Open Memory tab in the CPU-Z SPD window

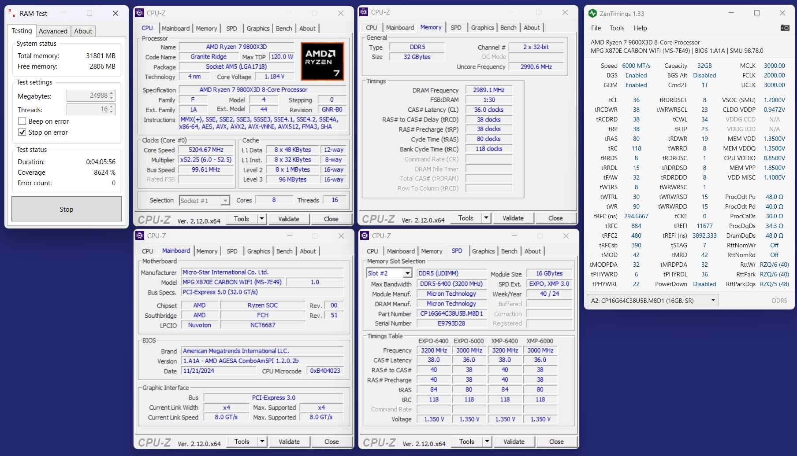432,251
